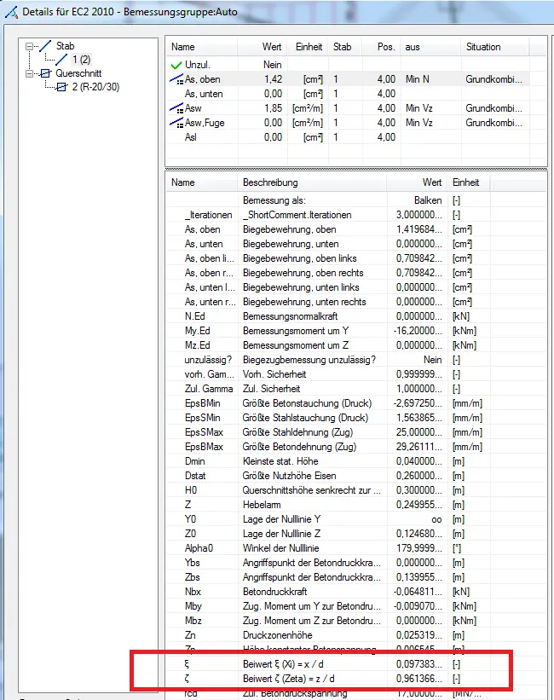Select the Betondruckkraft Nbx row
The height and width of the screenshot is (700, 554).
[328, 592]
